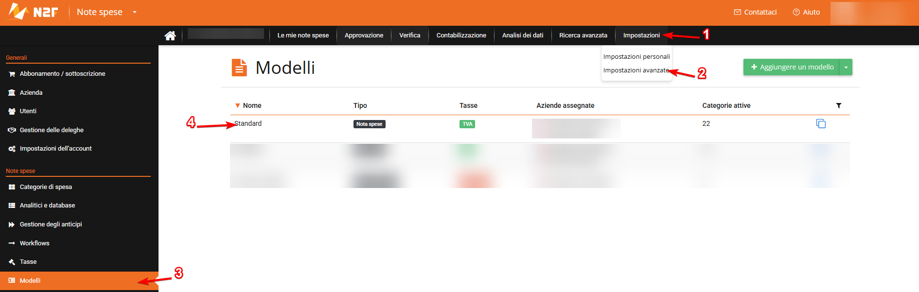The width and height of the screenshot is (919, 292).
Task: Select Modelli in the sidebar
Action: tap(79, 281)
